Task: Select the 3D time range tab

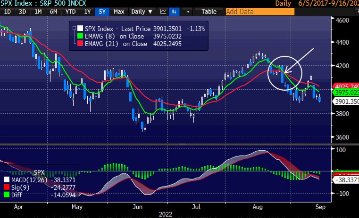Action: 23,12
